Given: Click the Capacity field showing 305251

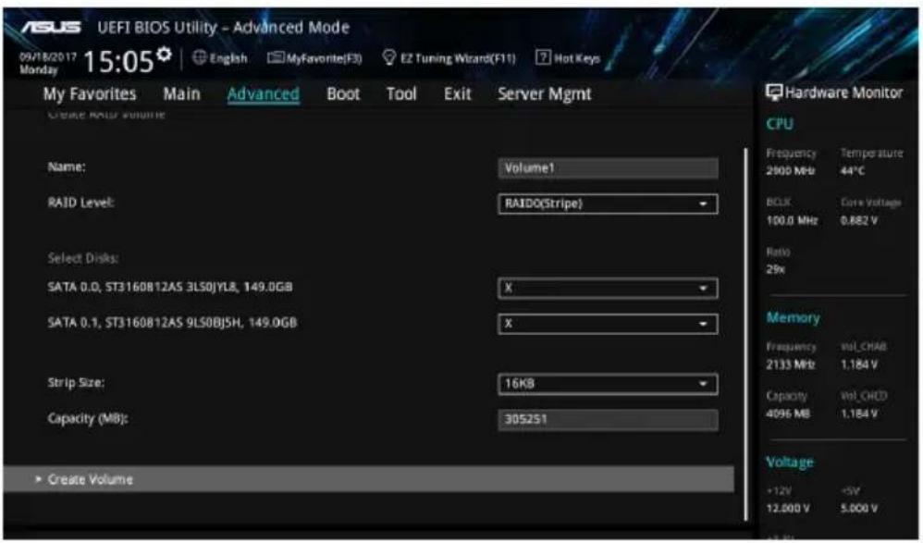Looking at the screenshot, I should click(608, 419).
